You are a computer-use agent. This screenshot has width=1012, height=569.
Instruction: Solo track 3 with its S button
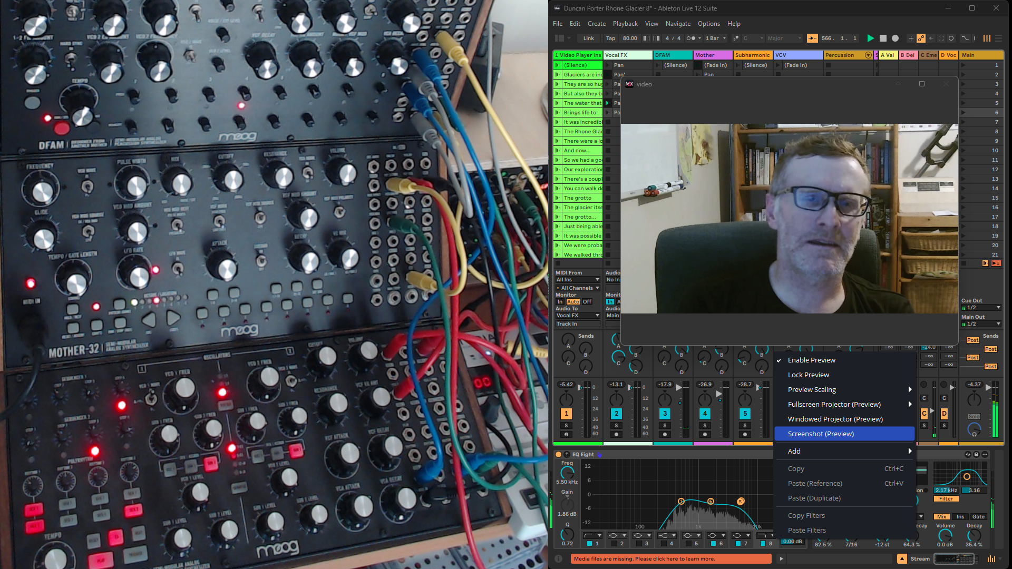(x=665, y=426)
